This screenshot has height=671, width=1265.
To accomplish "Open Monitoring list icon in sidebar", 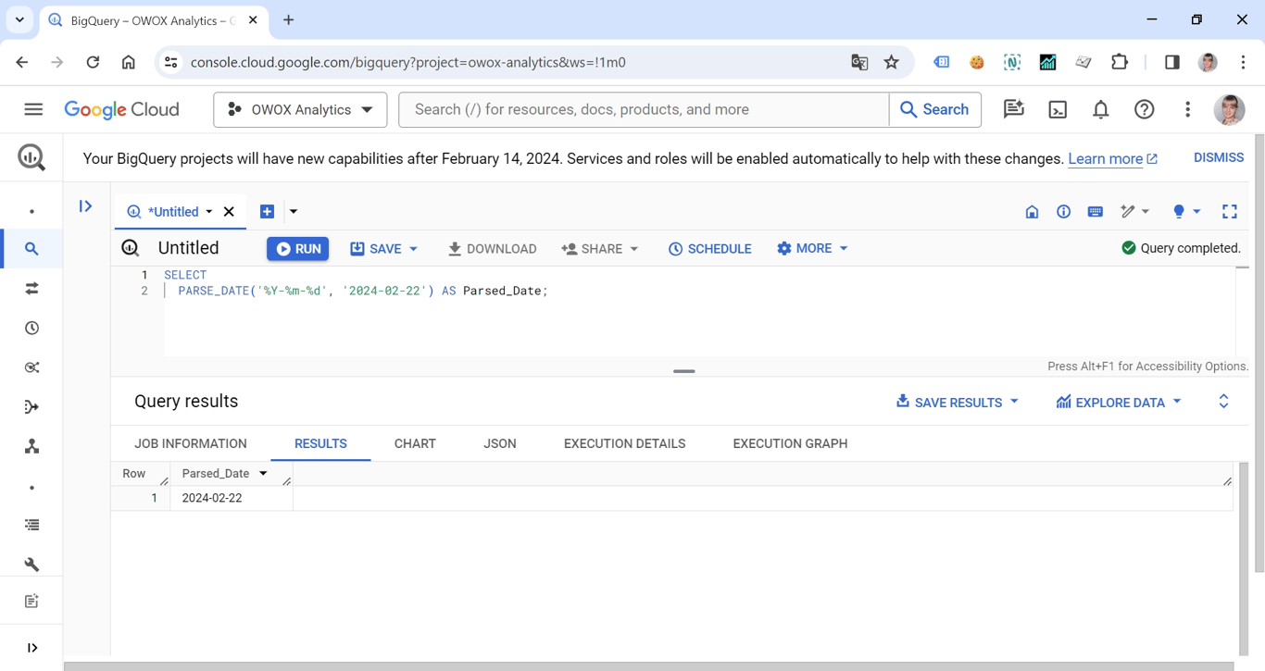I will [x=31, y=525].
